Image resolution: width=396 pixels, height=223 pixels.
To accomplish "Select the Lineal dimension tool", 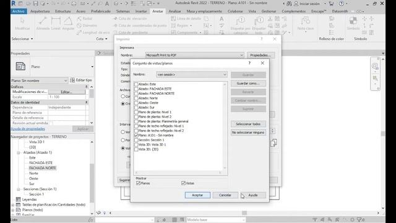I will pos(56,21).
